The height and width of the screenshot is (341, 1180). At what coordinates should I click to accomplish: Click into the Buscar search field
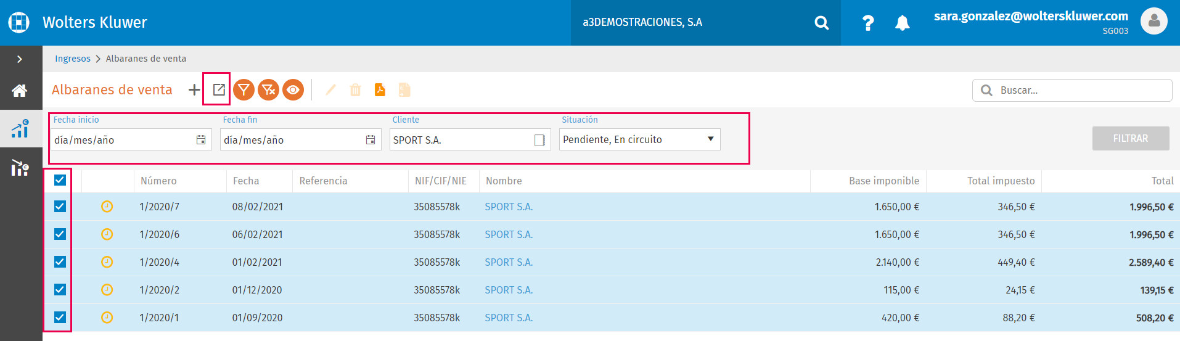[x=1072, y=90]
